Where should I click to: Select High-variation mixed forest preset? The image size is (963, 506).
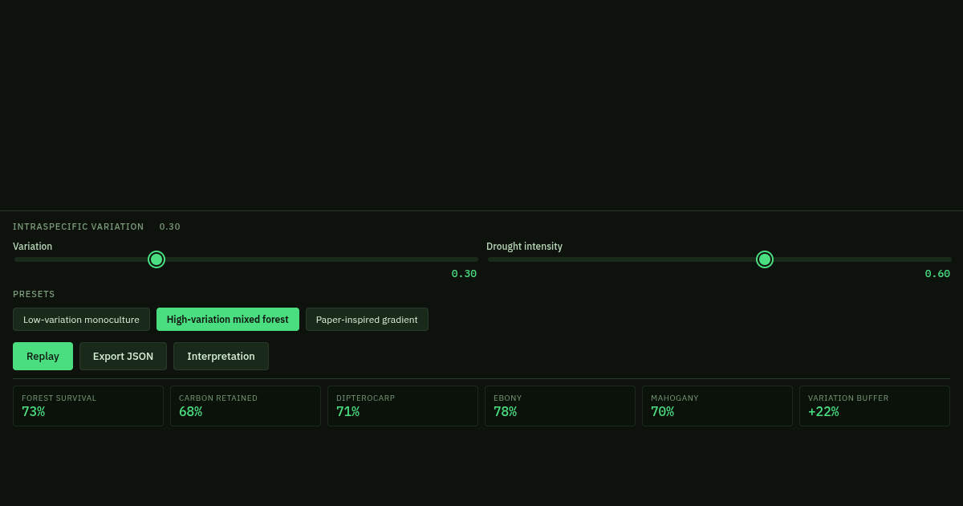pyautogui.click(x=228, y=320)
